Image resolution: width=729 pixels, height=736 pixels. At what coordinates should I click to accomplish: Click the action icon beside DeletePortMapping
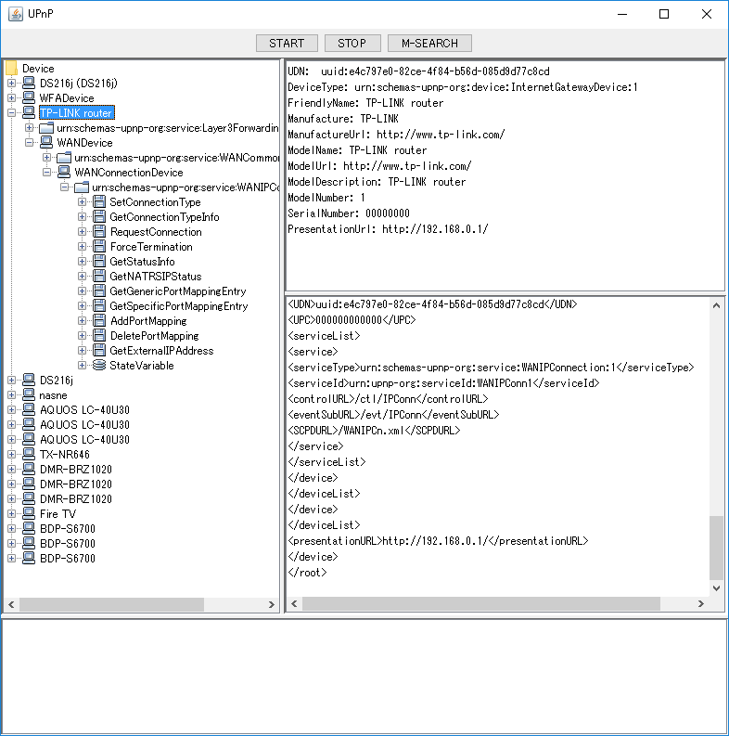point(99,336)
